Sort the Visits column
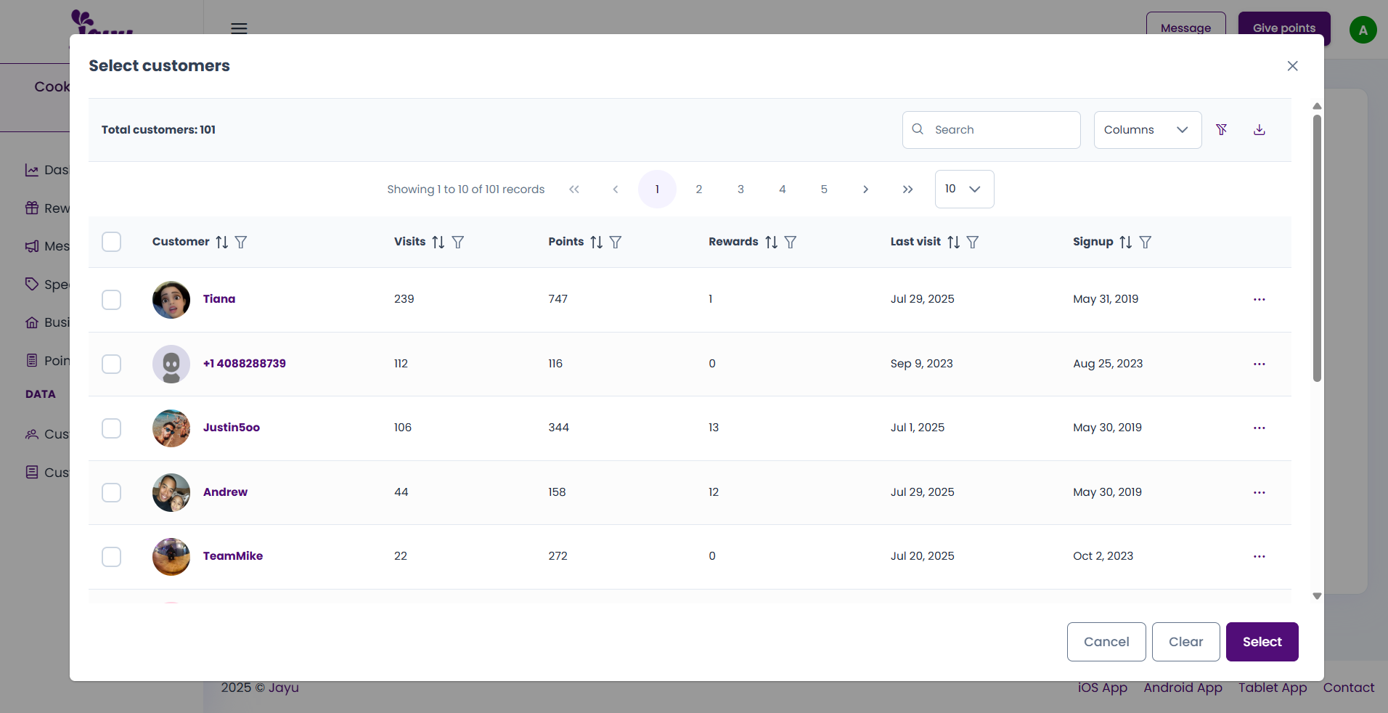 tap(438, 242)
